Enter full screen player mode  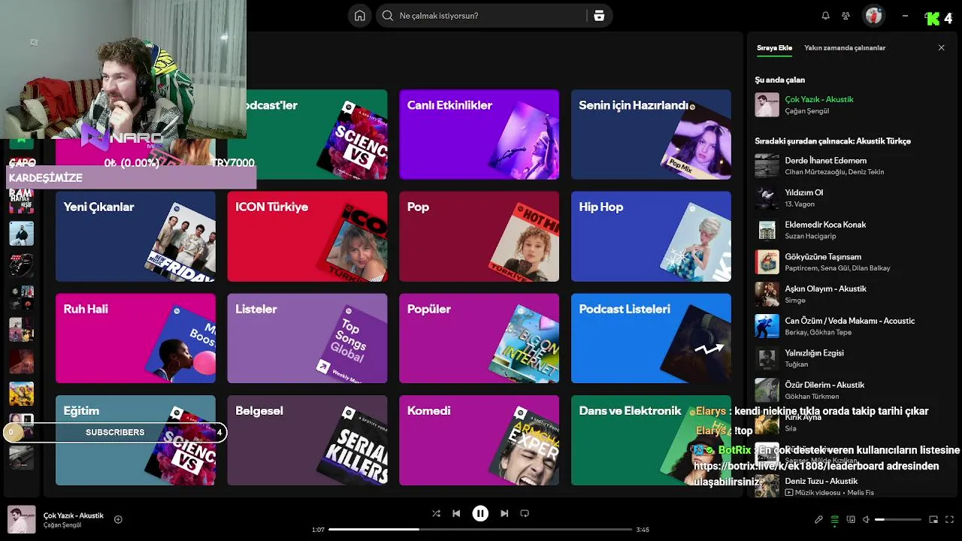(x=950, y=519)
